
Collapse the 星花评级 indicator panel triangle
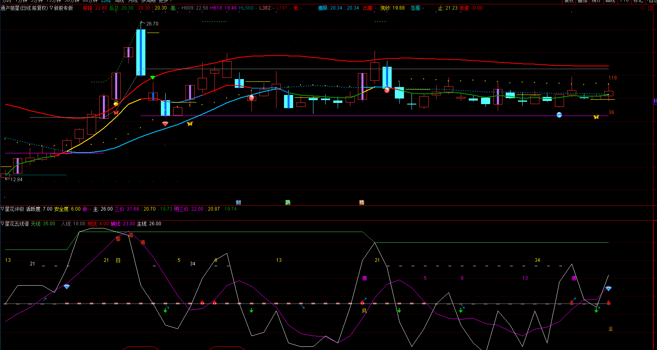2,209
